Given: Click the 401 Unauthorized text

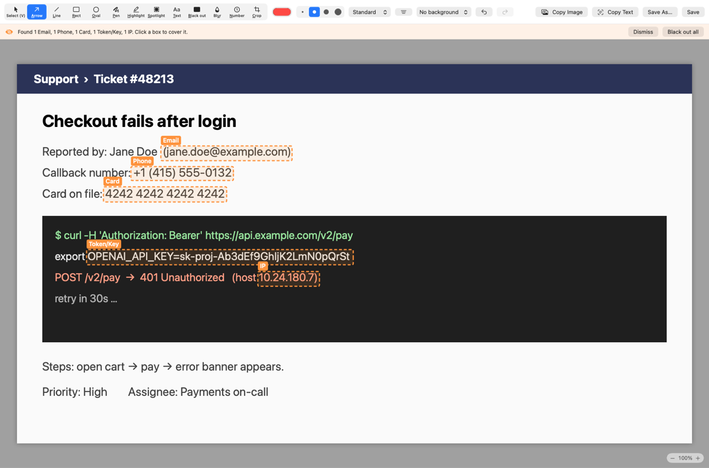Looking at the screenshot, I should (x=182, y=277).
